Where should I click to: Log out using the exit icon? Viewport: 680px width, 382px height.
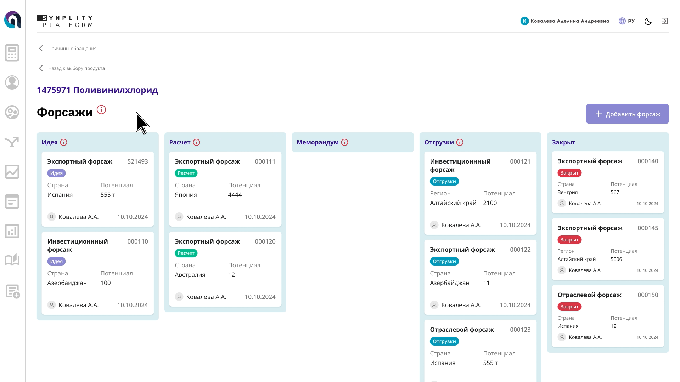[x=665, y=21]
